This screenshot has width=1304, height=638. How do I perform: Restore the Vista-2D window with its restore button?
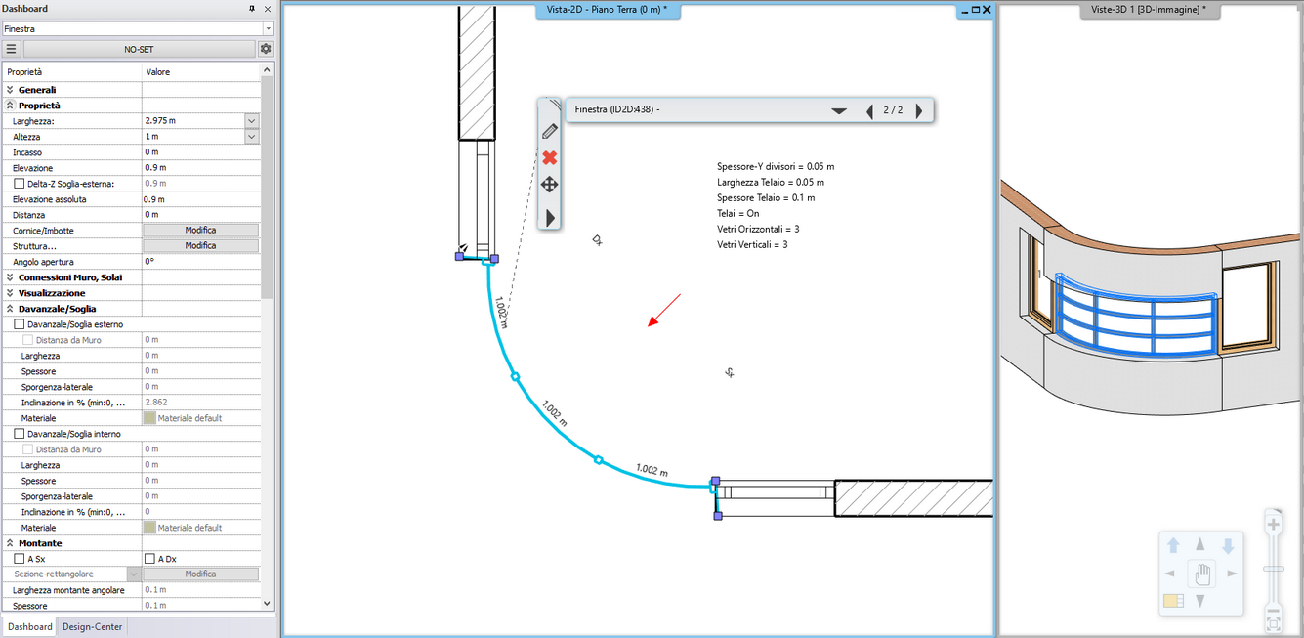click(975, 9)
